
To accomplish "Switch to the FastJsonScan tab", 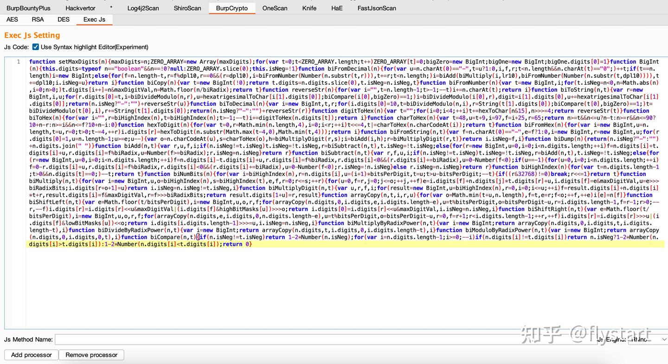I will [x=377, y=8].
